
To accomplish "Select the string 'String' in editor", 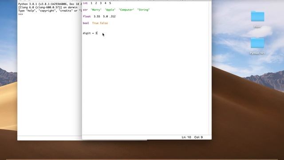I will 143,10.
